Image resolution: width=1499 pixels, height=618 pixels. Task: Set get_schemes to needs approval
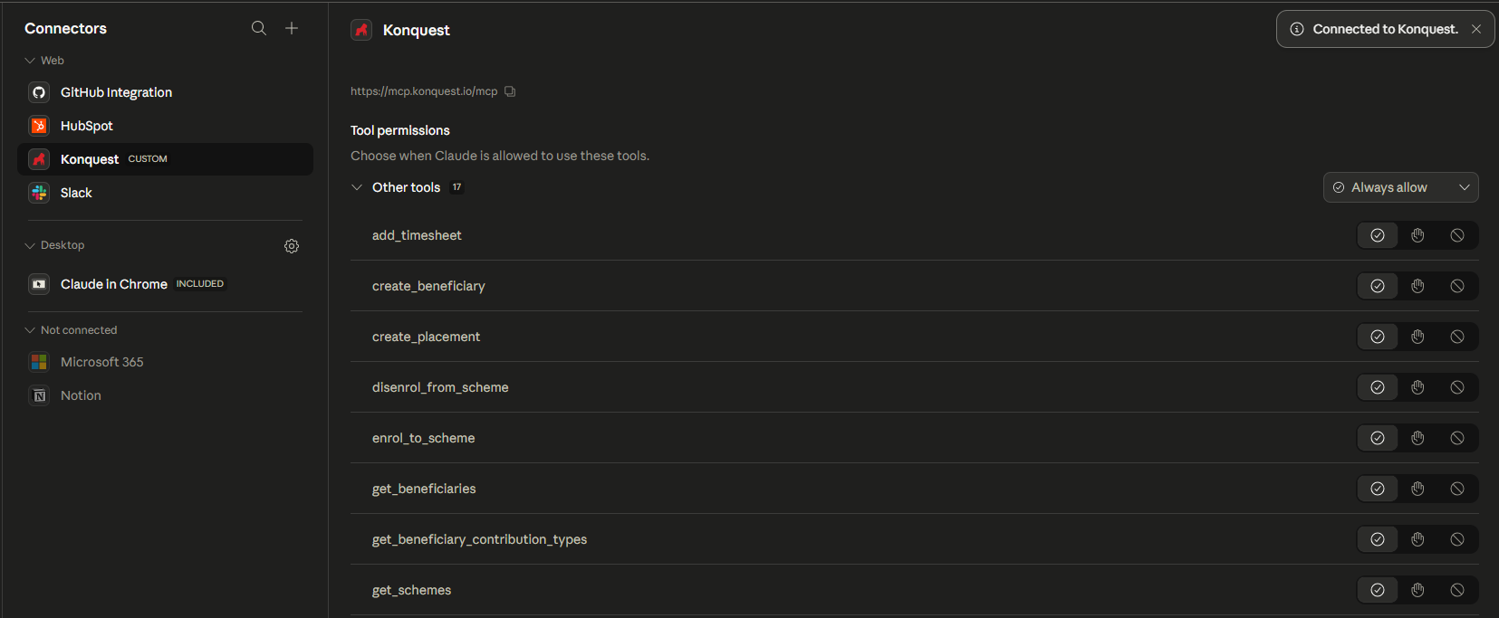(1417, 590)
